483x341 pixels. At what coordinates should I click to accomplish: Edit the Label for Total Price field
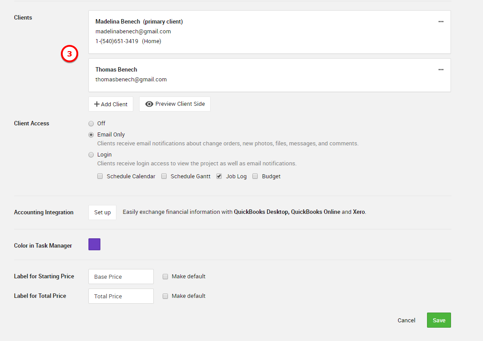click(121, 296)
